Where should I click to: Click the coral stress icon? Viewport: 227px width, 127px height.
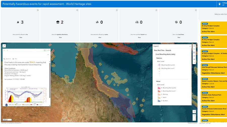pos(176,22)
